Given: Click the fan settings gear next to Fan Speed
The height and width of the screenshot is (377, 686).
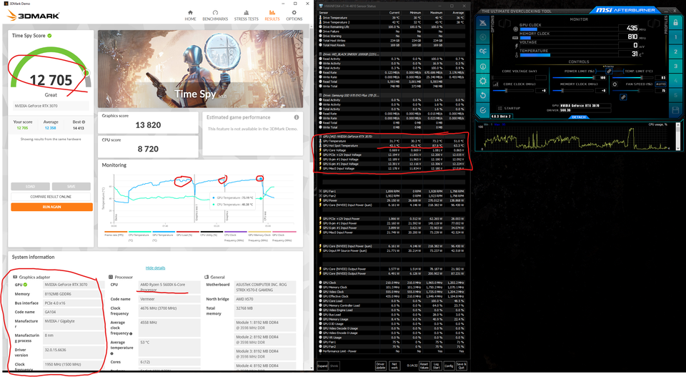Looking at the screenshot, I should 615,84.
